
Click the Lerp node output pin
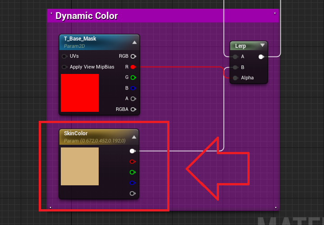261,57
